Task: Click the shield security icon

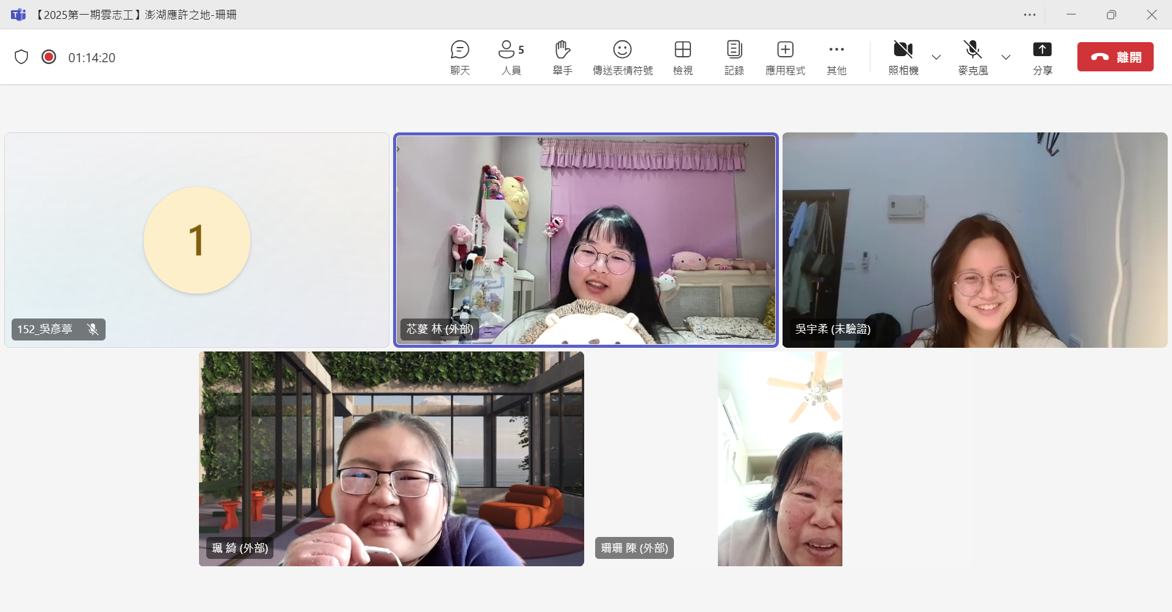Action: pyautogui.click(x=21, y=57)
